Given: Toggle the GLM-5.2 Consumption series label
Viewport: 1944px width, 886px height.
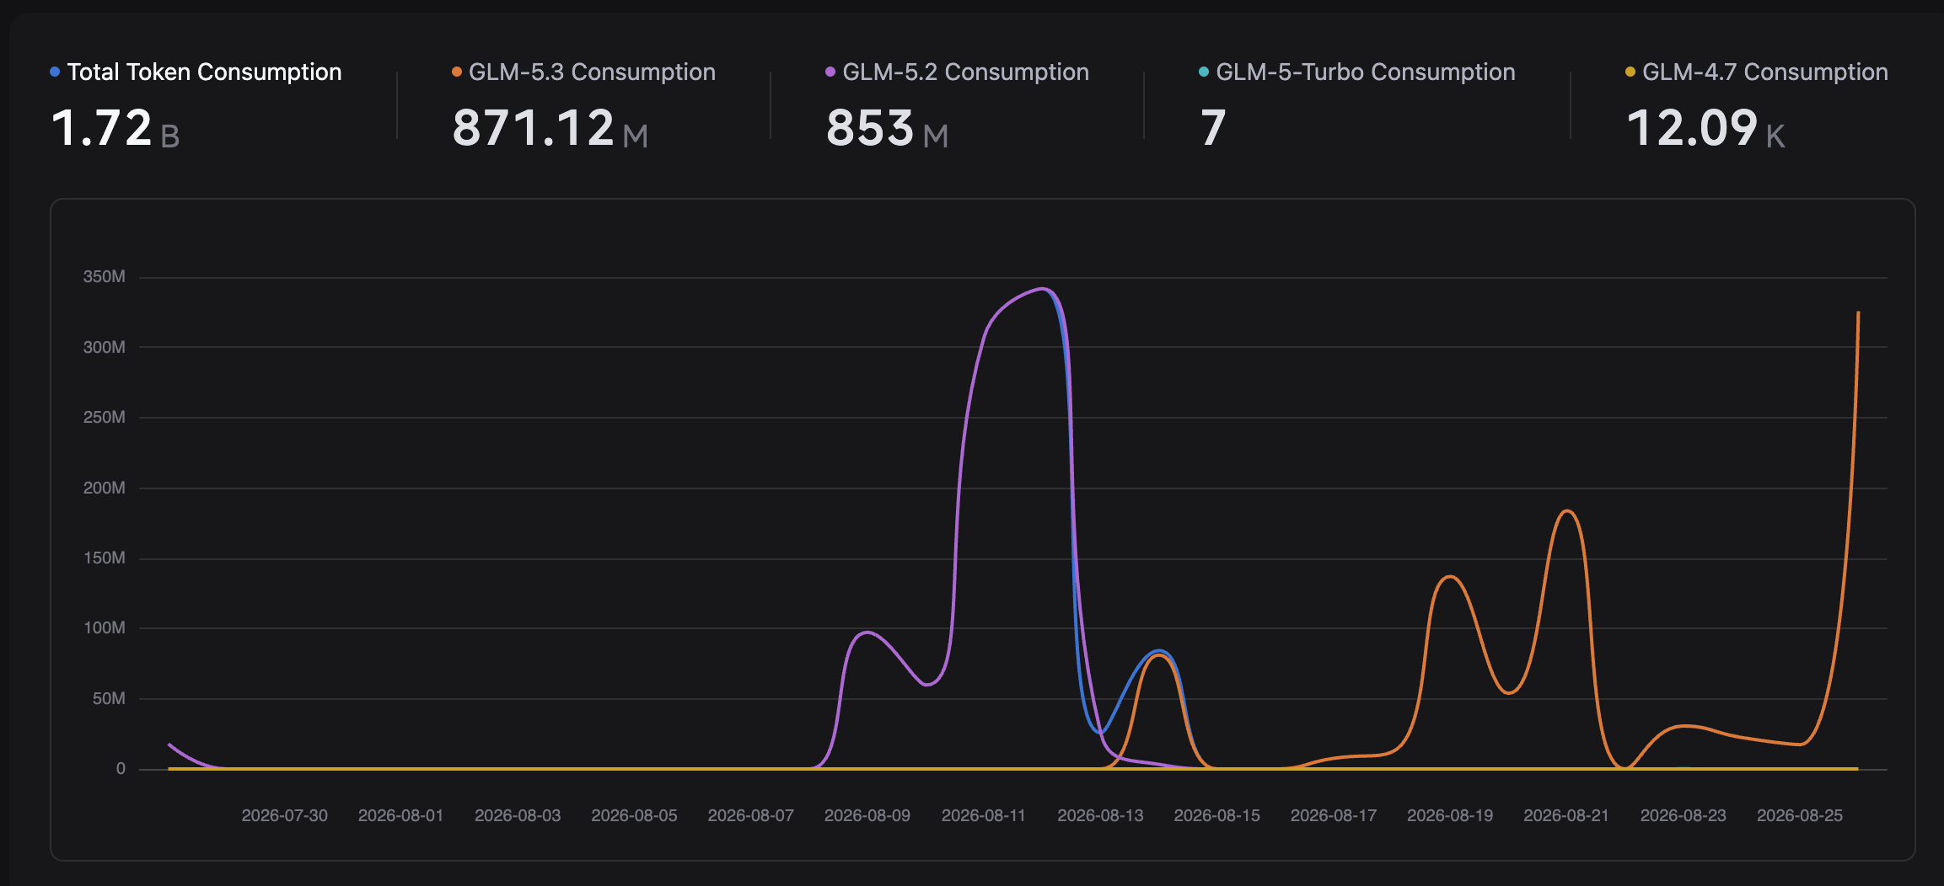Looking at the screenshot, I should coord(966,72).
